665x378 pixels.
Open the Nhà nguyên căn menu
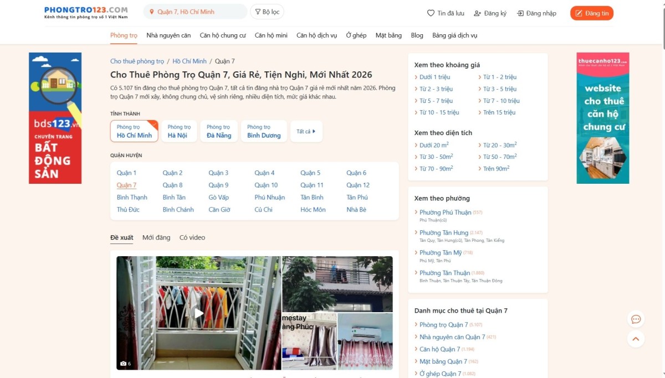[x=168, y=35]
